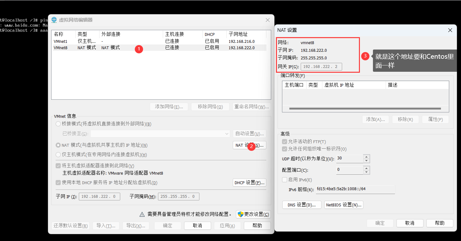This screenshot has width=461, height=241.
Task: Click the 网关 IP field in NAT settings
Action: 321,67
